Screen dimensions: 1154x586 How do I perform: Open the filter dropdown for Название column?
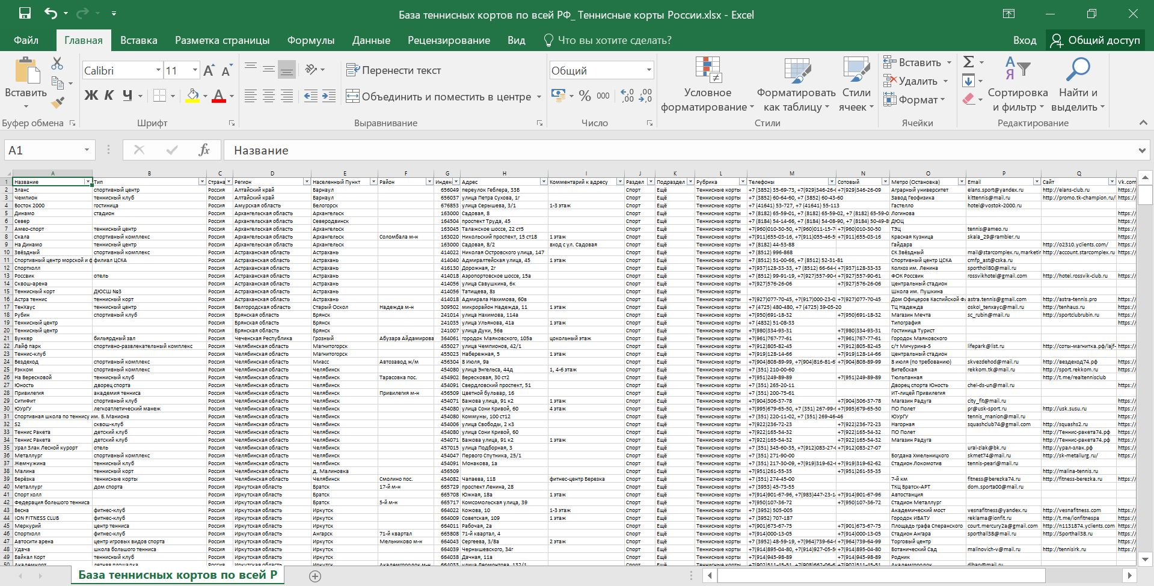88,182
